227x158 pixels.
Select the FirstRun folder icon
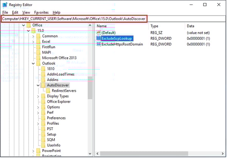pyautogui.click(x=38, y=47)
